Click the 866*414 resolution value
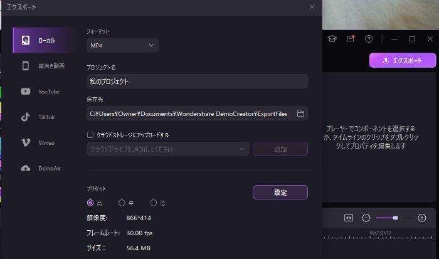The width and height of the screenshot is (439, 259). (139, 218)
